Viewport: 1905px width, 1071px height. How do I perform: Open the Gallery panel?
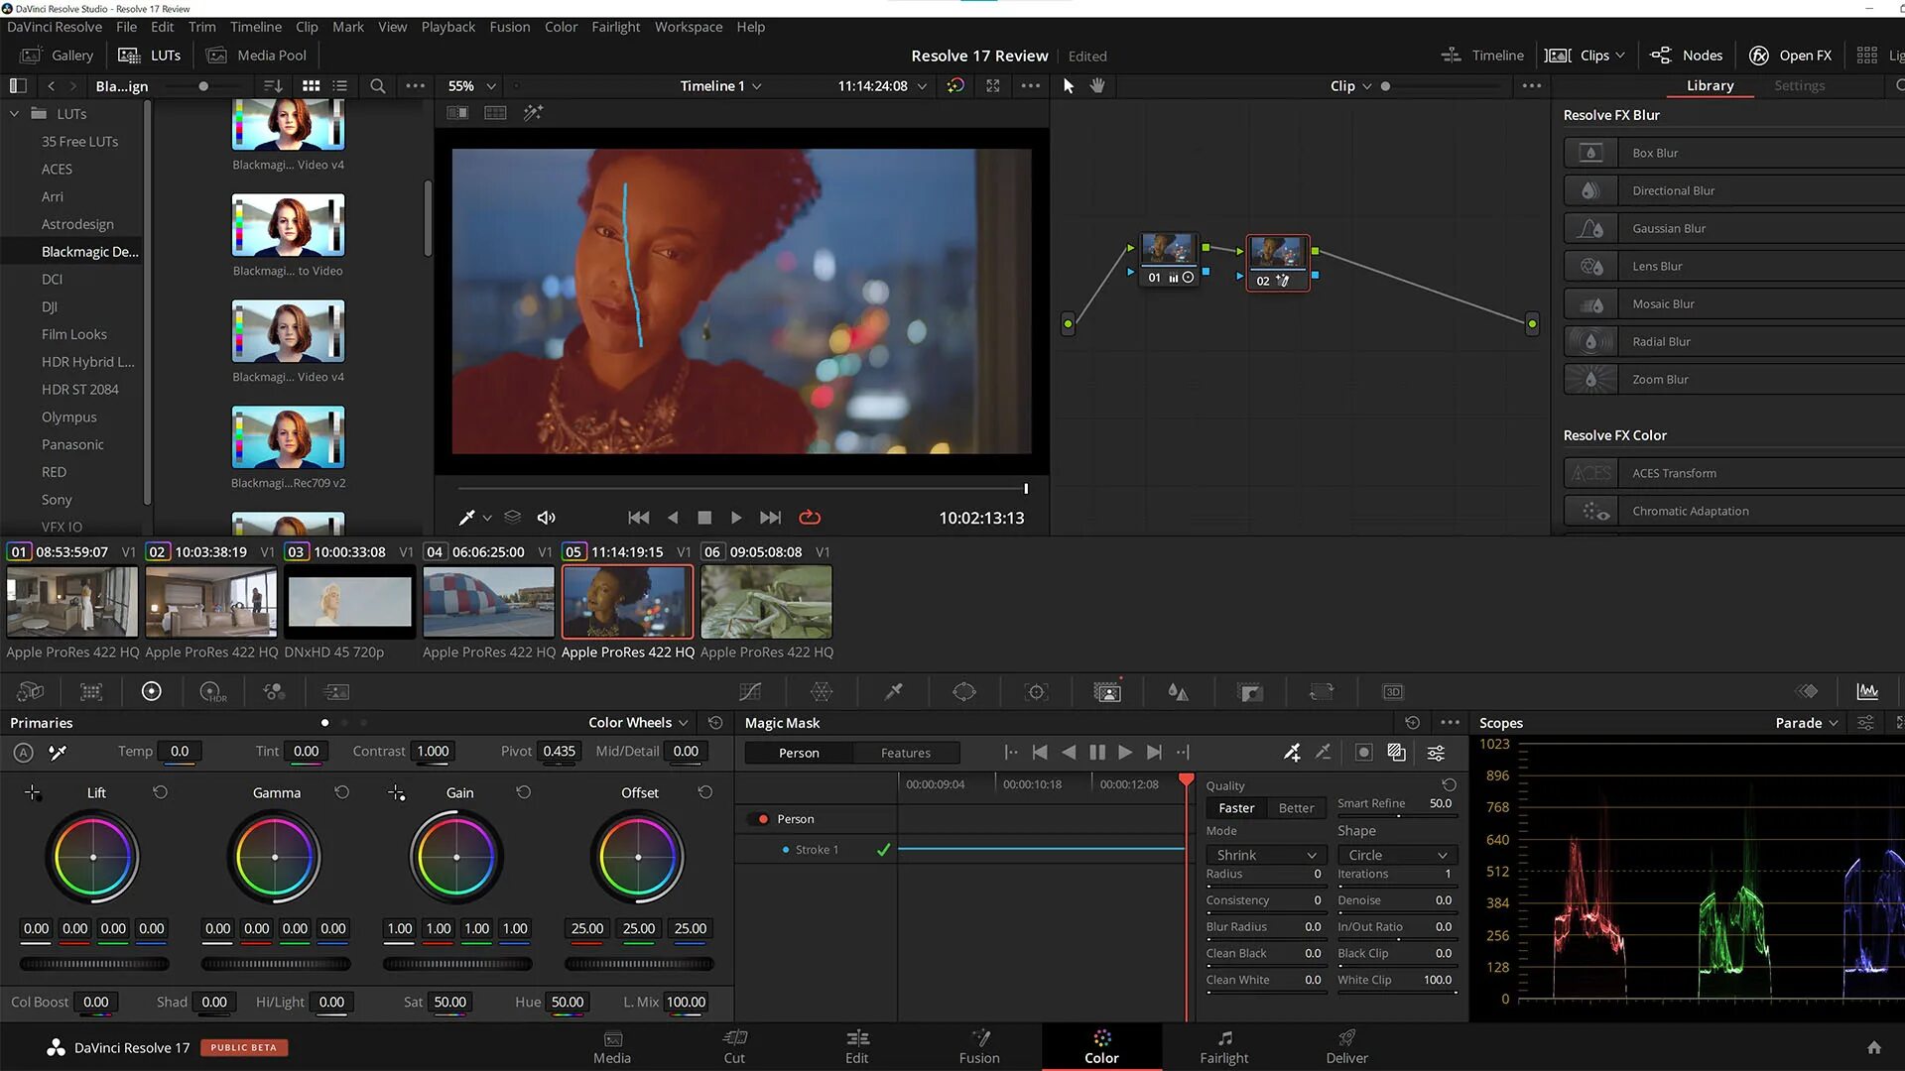click(58, 56)
